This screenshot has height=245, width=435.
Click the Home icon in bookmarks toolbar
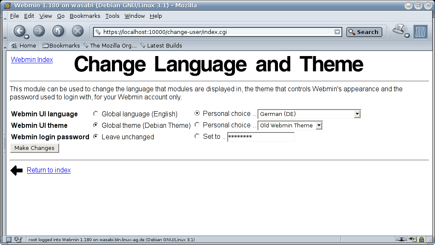pyautogui.click(x=14, y=45)
